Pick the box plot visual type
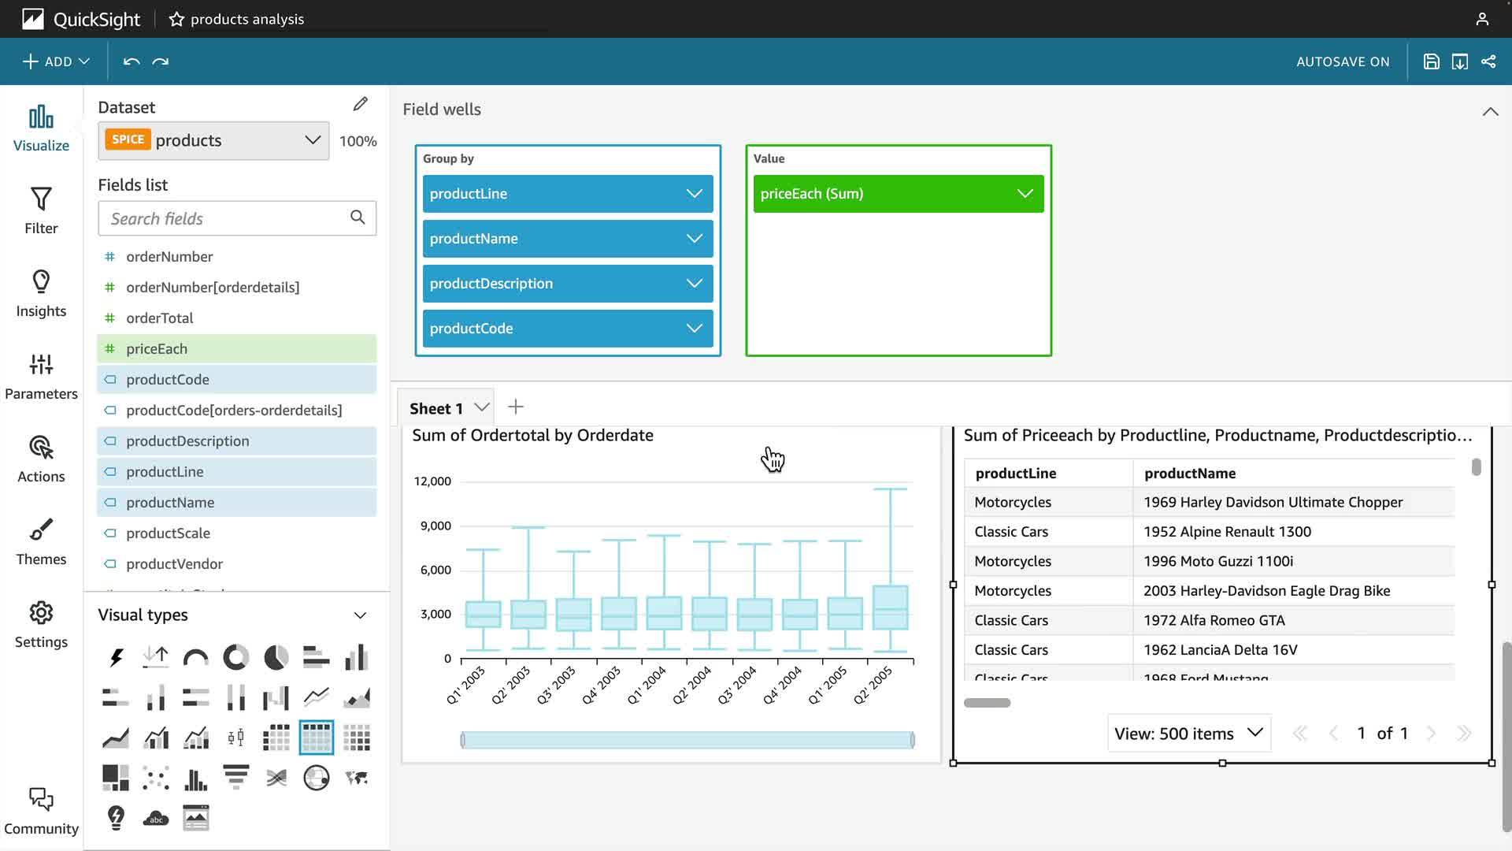 click(x=235, y=738)
